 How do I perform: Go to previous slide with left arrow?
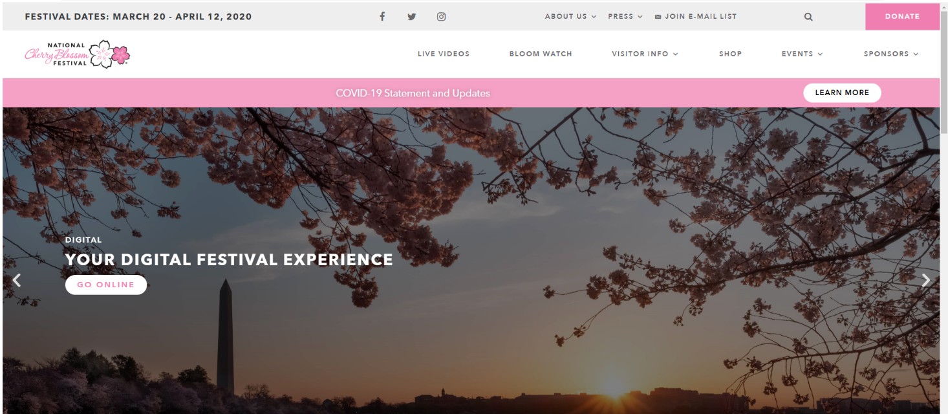[x=17, y=280]
